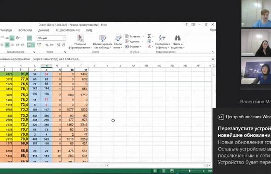
Task: Decrease decimal places
Action: click(64, 45)
